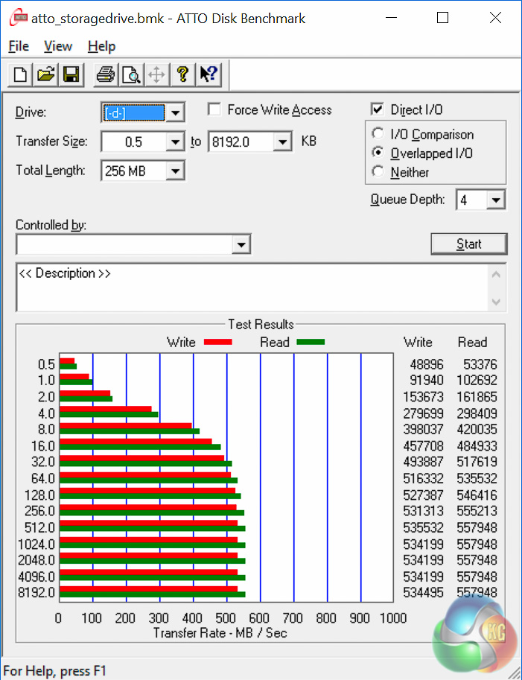
Task: Click the Read value 102692
Action: point(477,381)
